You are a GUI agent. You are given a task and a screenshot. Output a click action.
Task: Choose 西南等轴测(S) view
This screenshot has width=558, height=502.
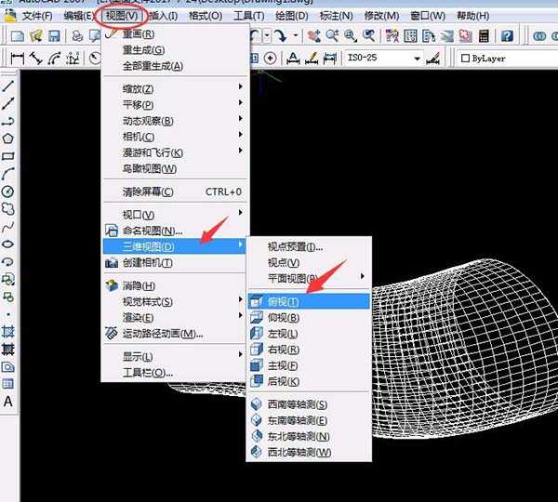tap(309, 404)
